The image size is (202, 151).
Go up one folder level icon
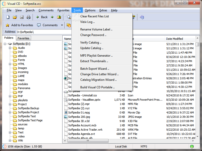pos(59,17)
